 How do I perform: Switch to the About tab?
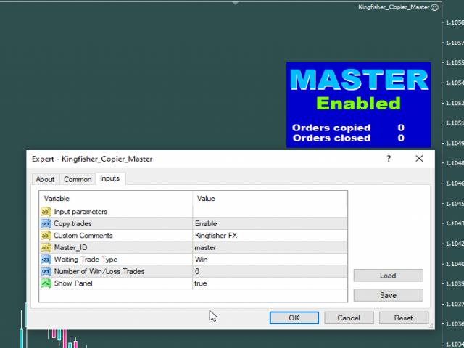45,179
